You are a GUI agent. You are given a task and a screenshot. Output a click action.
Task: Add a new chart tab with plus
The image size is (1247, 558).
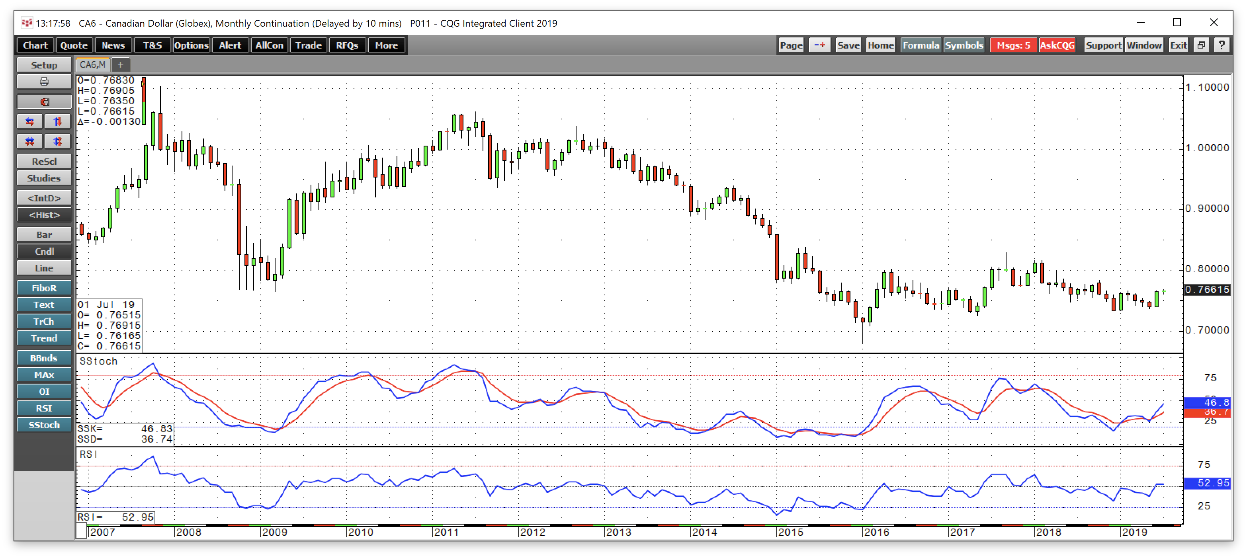(121, 64)
